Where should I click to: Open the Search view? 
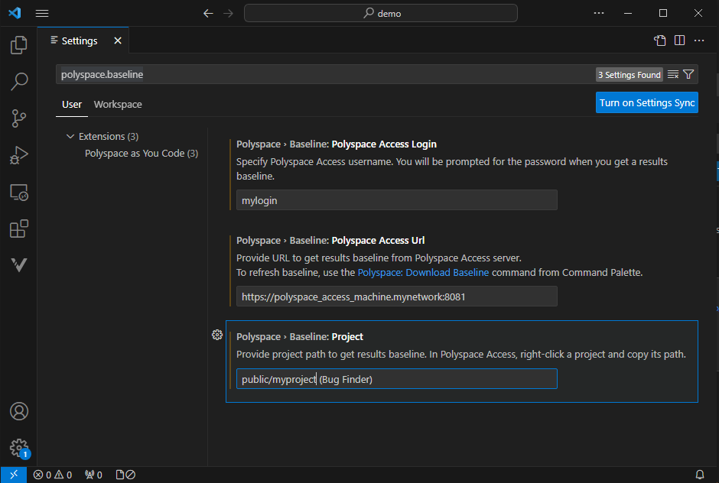tap(18, 82)
